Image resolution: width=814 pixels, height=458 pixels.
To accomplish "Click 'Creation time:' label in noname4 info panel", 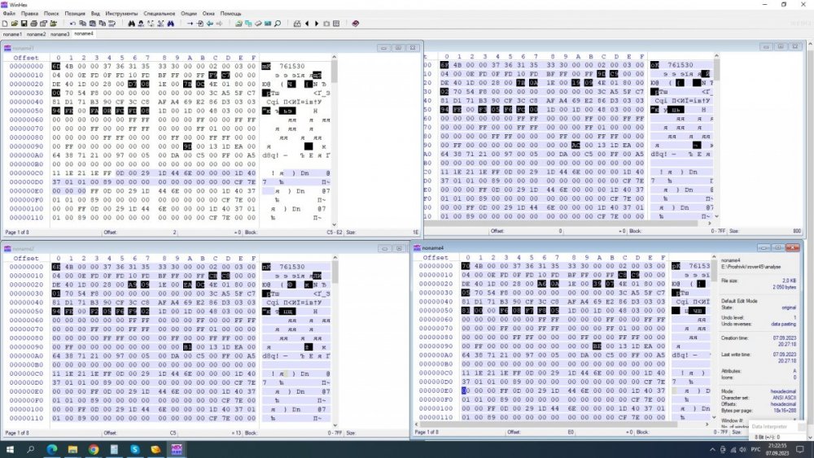I will (734, 338).
